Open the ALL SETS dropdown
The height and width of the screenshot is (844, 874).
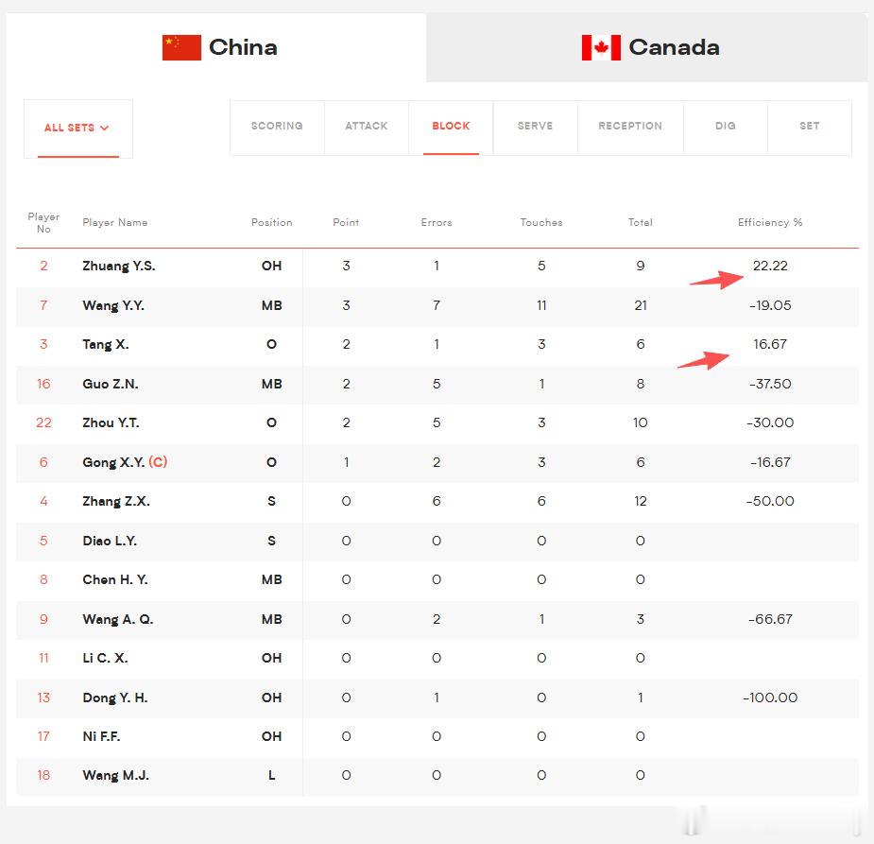pyautogui.click(x=78, y=129)
